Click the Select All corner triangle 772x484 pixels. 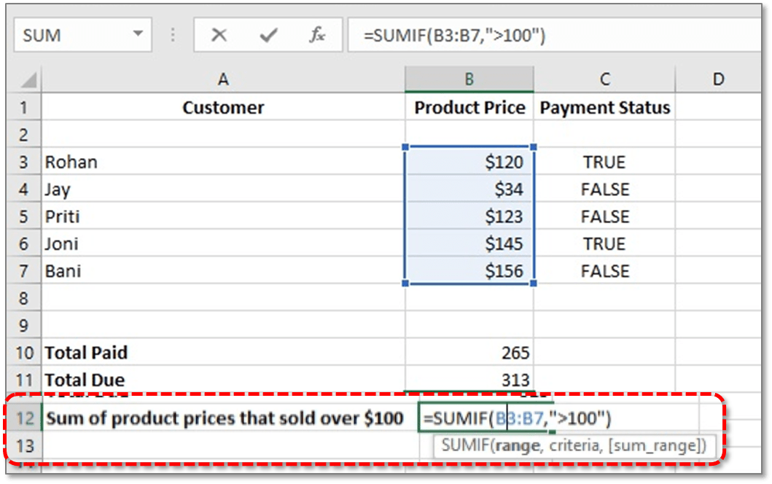coord(28,80)
